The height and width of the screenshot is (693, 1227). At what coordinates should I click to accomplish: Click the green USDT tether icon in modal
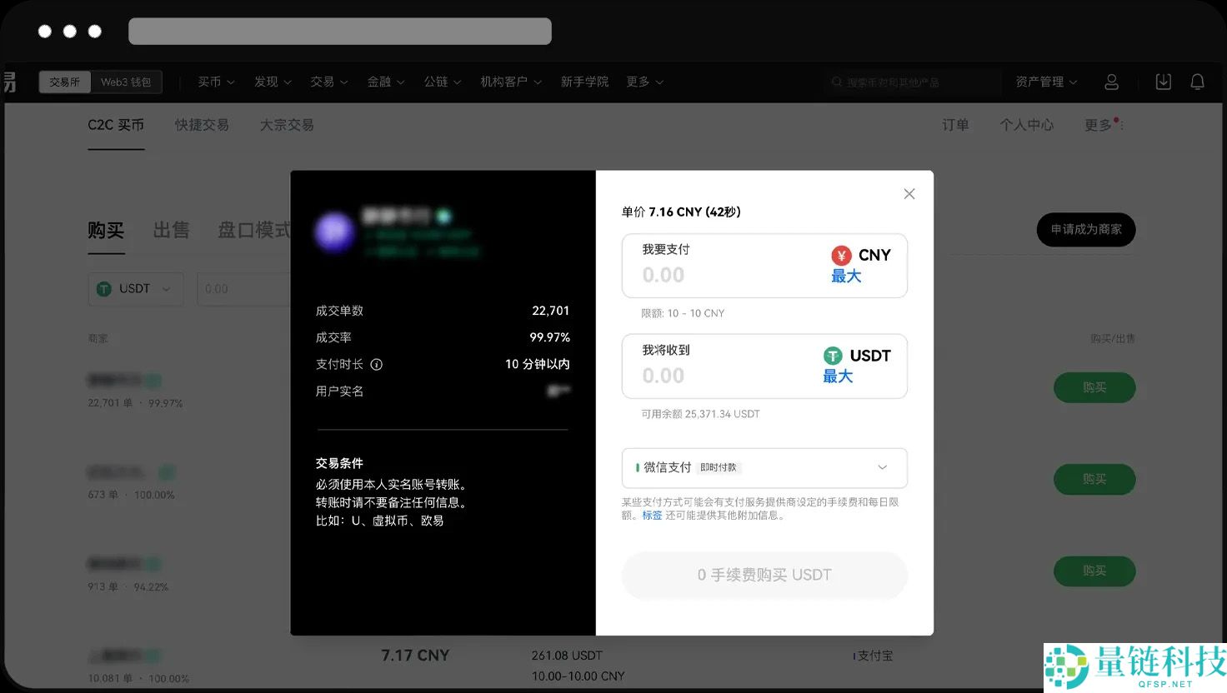tap(833, 355)
